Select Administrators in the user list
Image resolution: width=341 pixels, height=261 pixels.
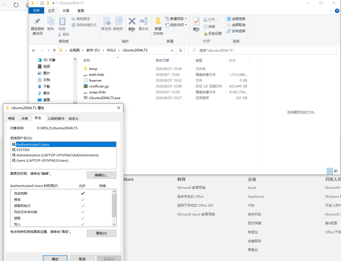point(63,155)
